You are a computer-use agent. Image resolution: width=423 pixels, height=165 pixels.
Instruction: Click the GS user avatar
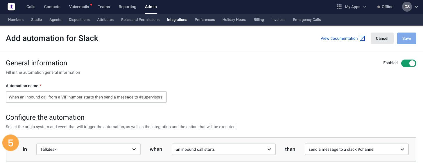click(407, 7)
